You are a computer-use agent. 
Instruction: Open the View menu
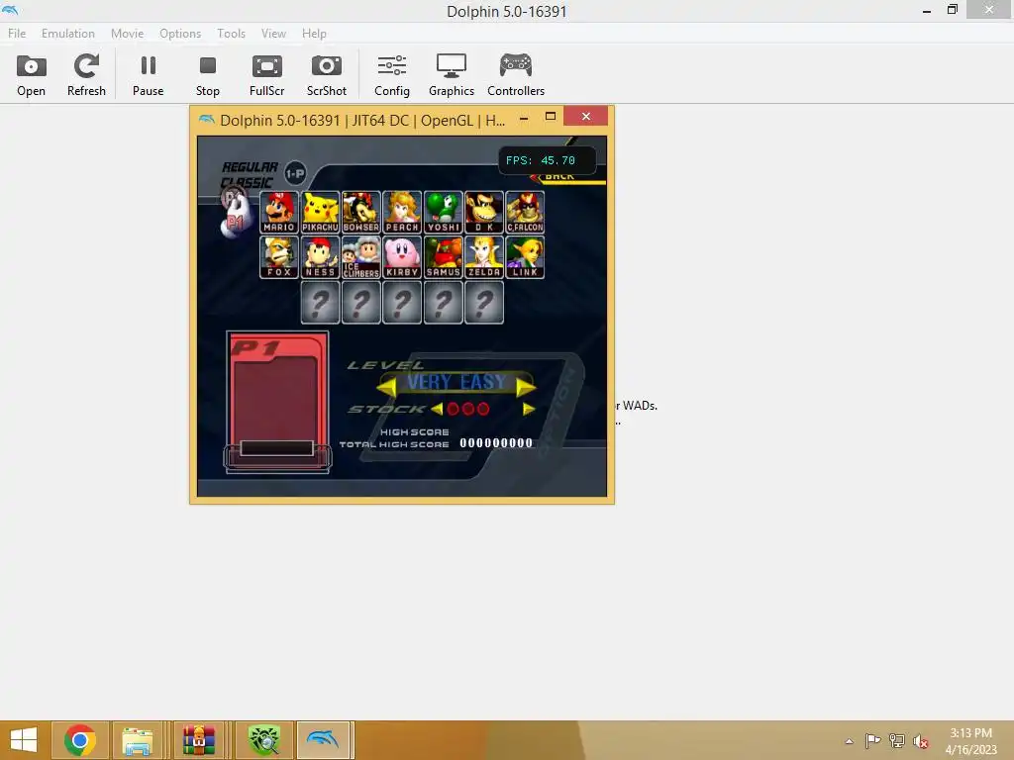[x=273, y=34]
